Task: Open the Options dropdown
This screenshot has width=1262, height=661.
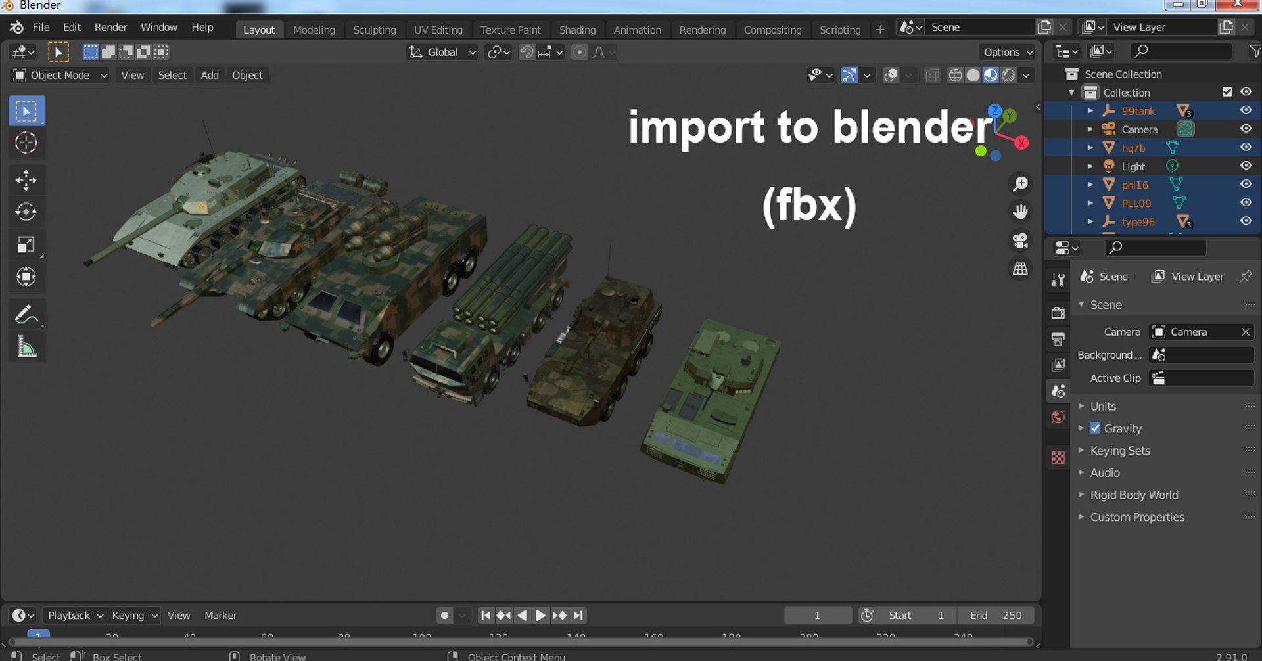Action: [1008, 52]
